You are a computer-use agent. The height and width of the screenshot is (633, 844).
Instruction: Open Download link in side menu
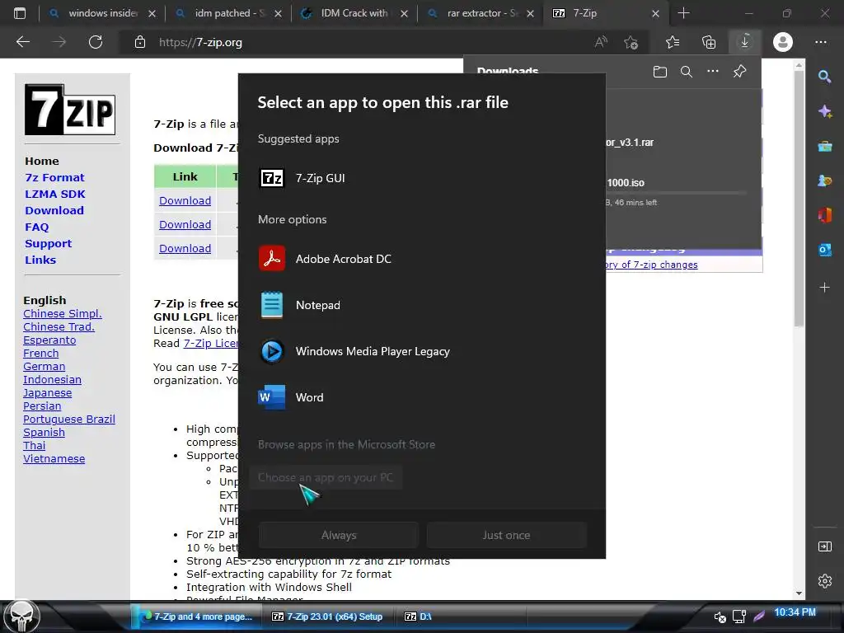pos(54,210)
